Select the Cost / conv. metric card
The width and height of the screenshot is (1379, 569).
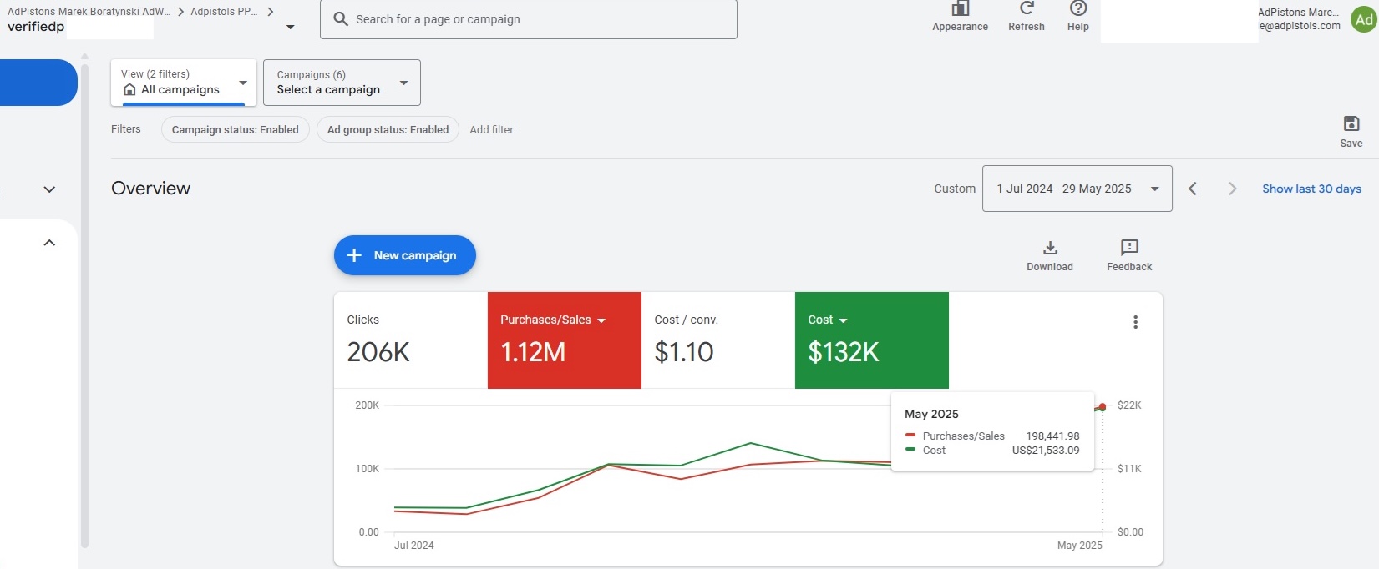[718, 340]
